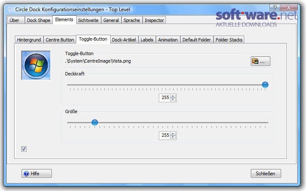Screen dimensions: 306x191
Task: Decrease Deckkraft value with down arrow
Action: click(173, 99)
